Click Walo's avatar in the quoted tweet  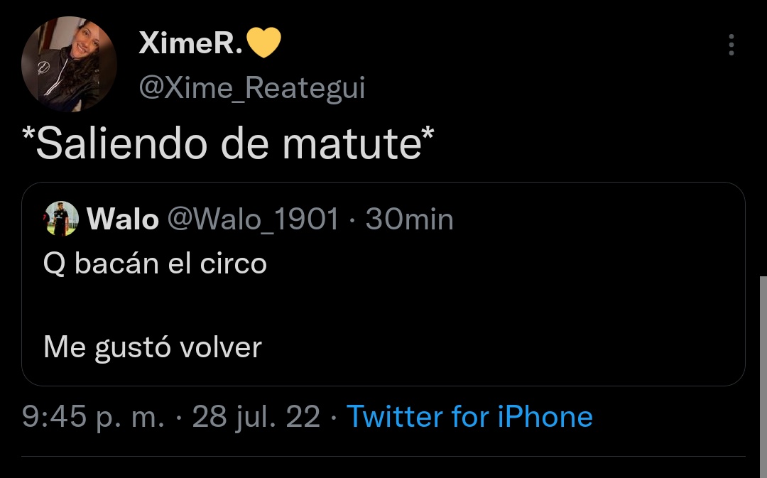point(60,219)
